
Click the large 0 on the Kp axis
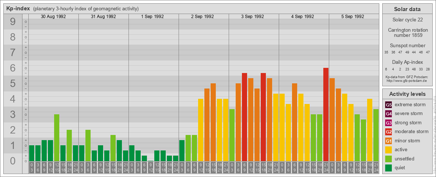13,161
